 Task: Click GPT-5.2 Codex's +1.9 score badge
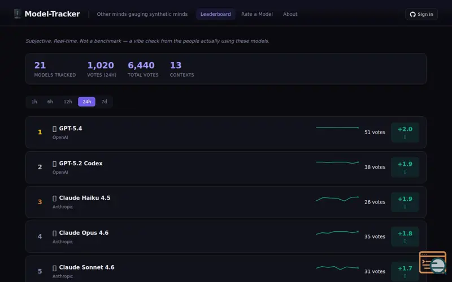pos(405,167)
